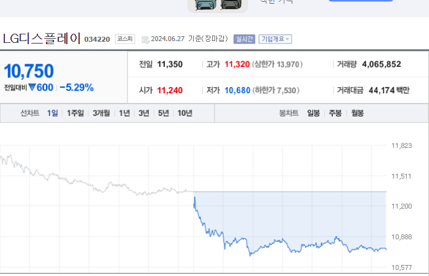Click the calendar icon beside 2024.06.27
The image size is (429, 276).
[x=145, y=40]
